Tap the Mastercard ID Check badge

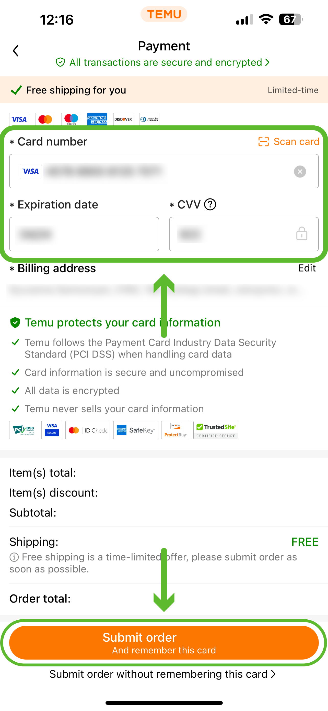88,430
